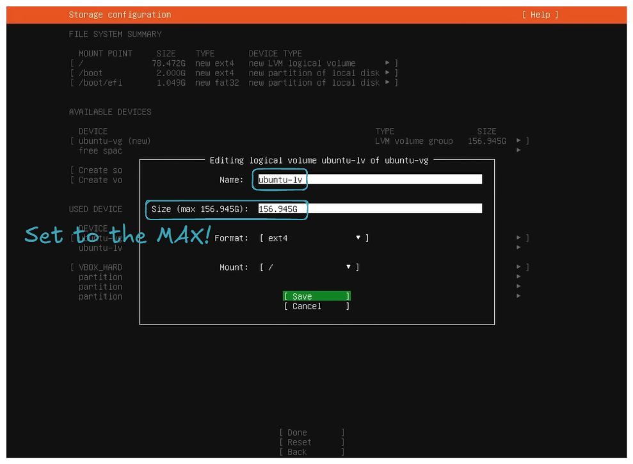Cancel editing the logical volume
Screen dimensions: 633x464
coord(316,307)
